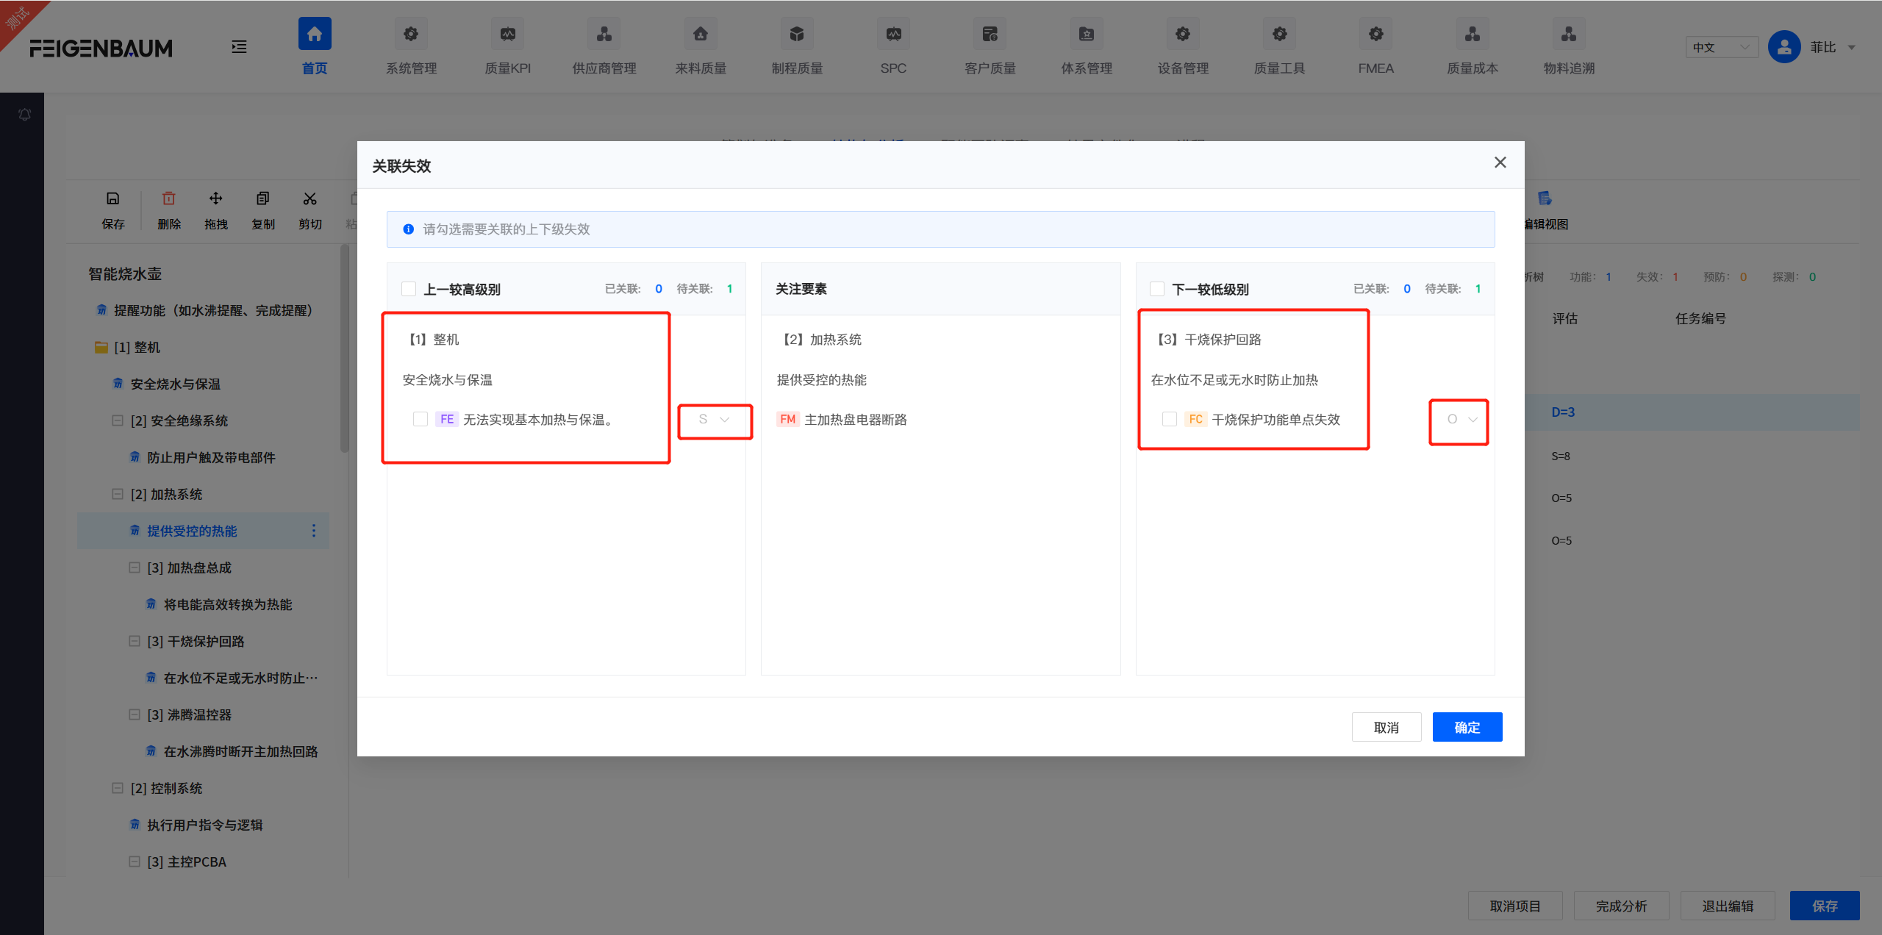Open the 设备管理 menu item

pyautogui.click(x=1181, y=46)
